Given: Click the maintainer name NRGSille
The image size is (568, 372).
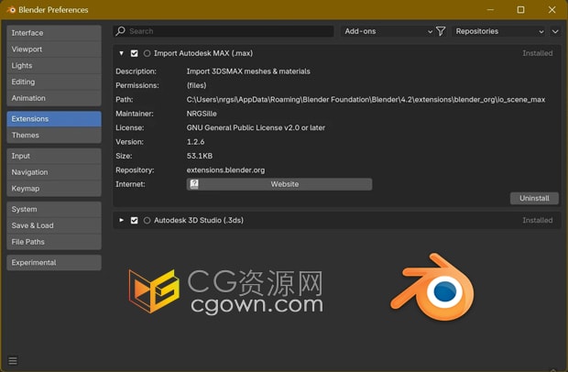Looking at the screenshot, I should coord(202,114).
